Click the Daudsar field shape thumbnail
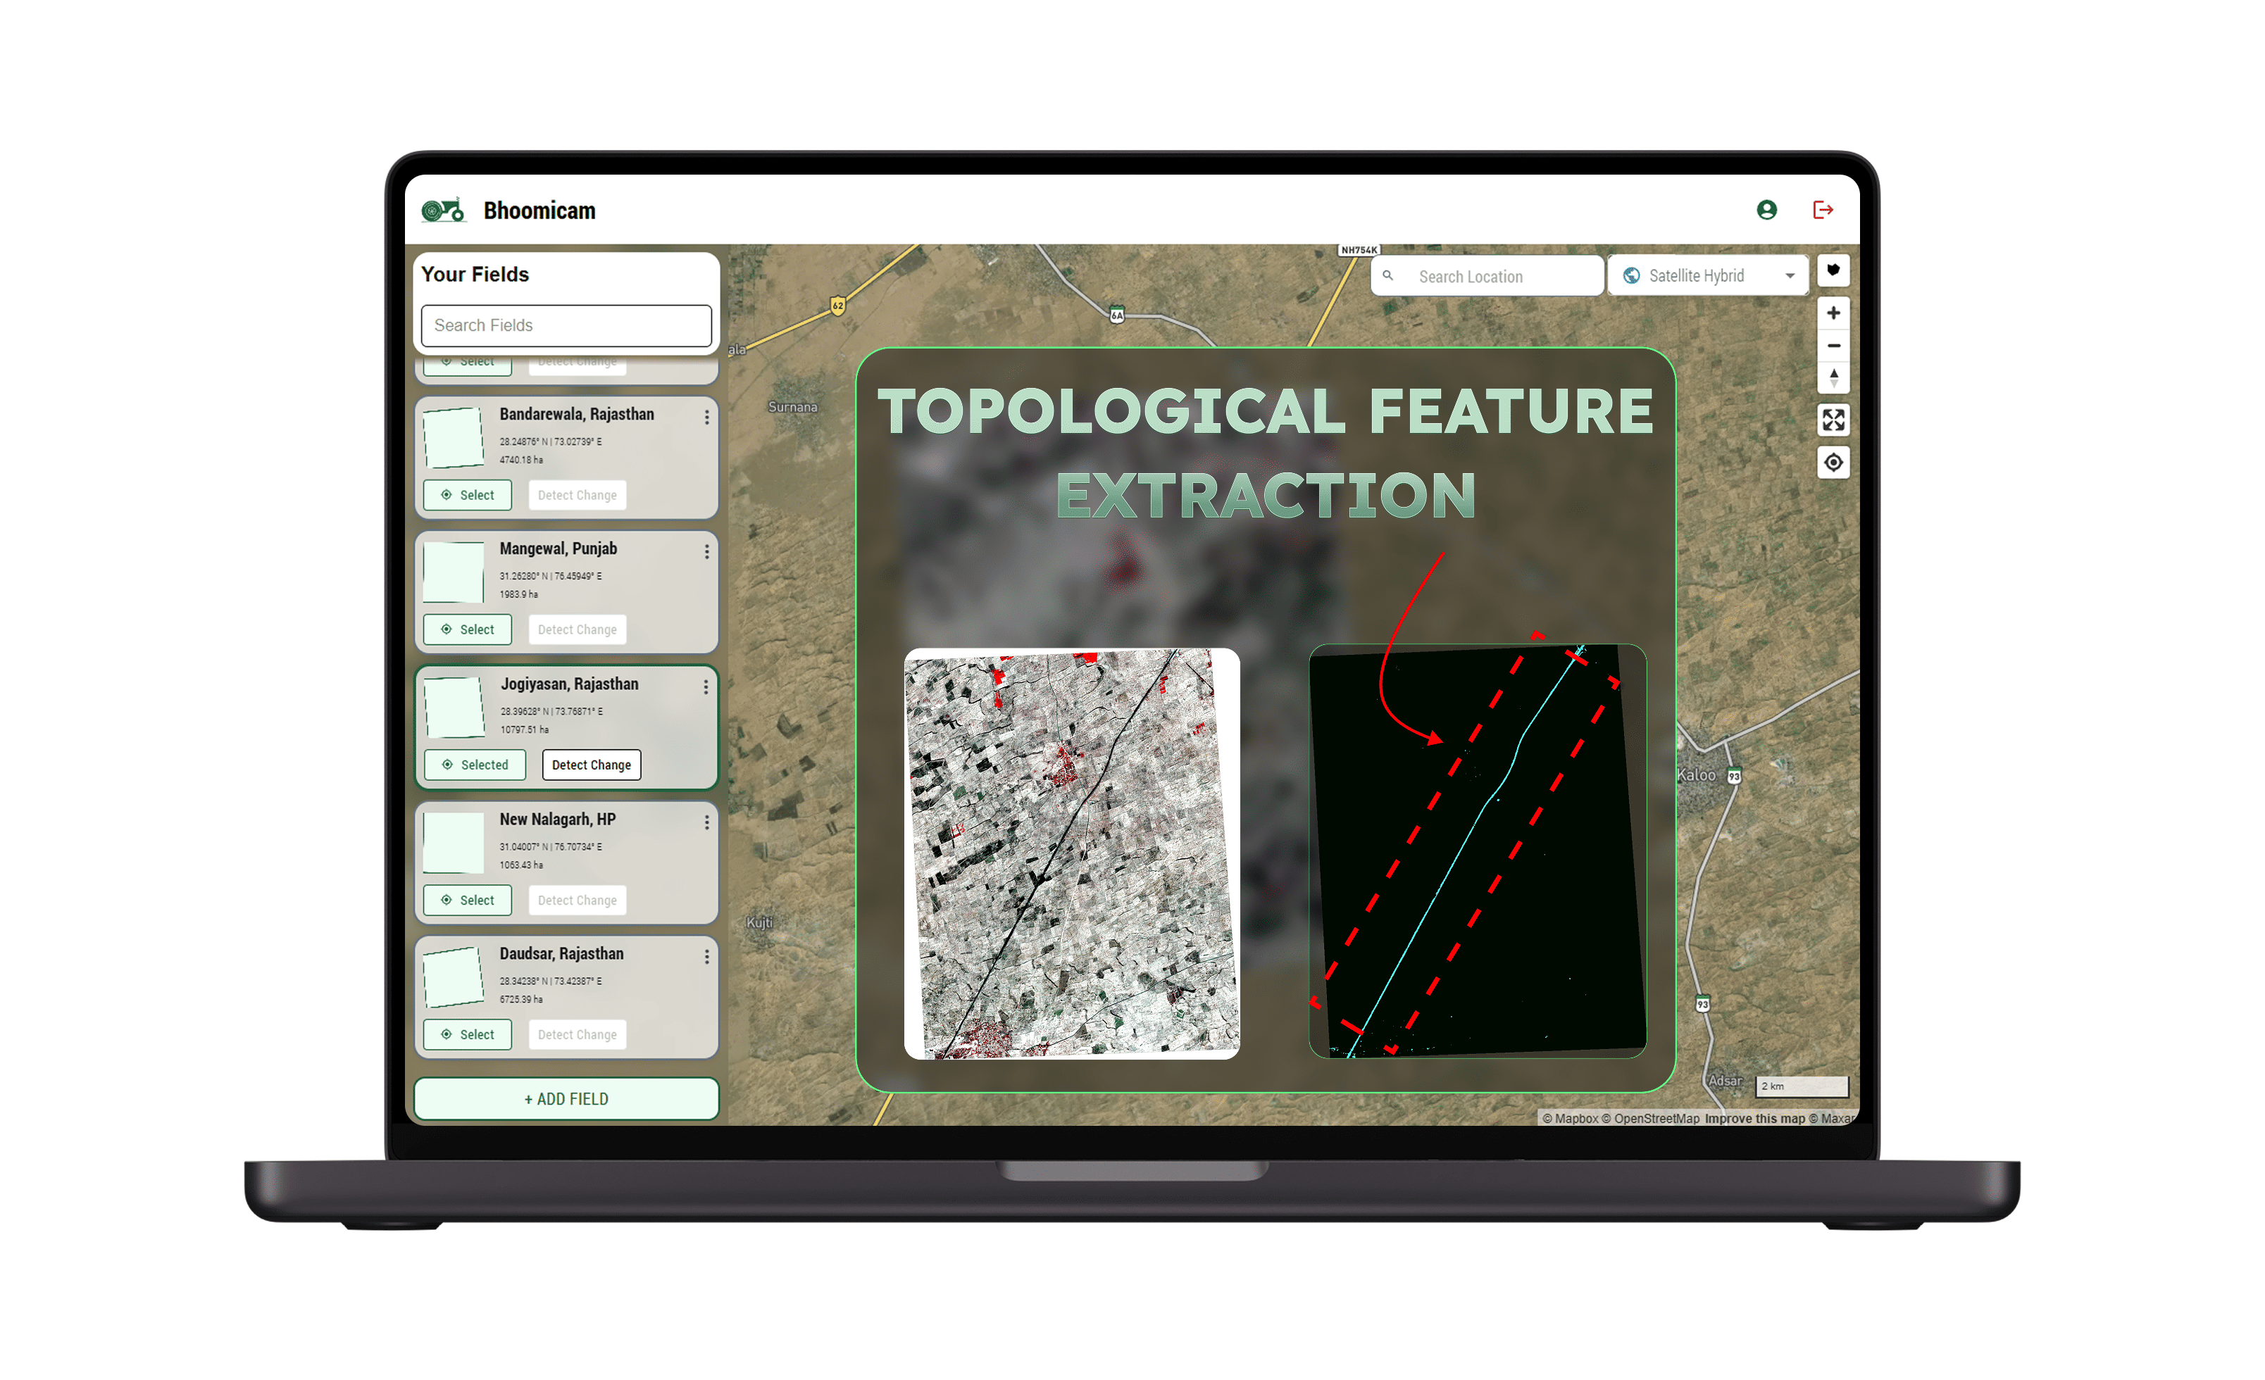 point(453,977)
